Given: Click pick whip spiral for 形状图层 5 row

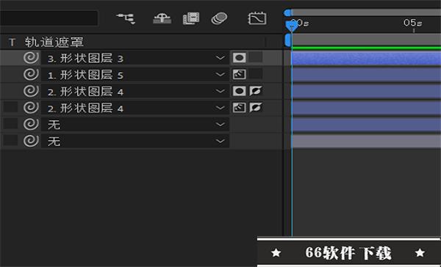Looking at the screenshot, I should pyautogui.click(x=31, y=74).
